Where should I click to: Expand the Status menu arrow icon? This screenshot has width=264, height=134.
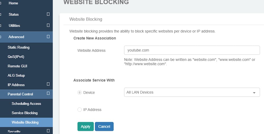point(48,14)
